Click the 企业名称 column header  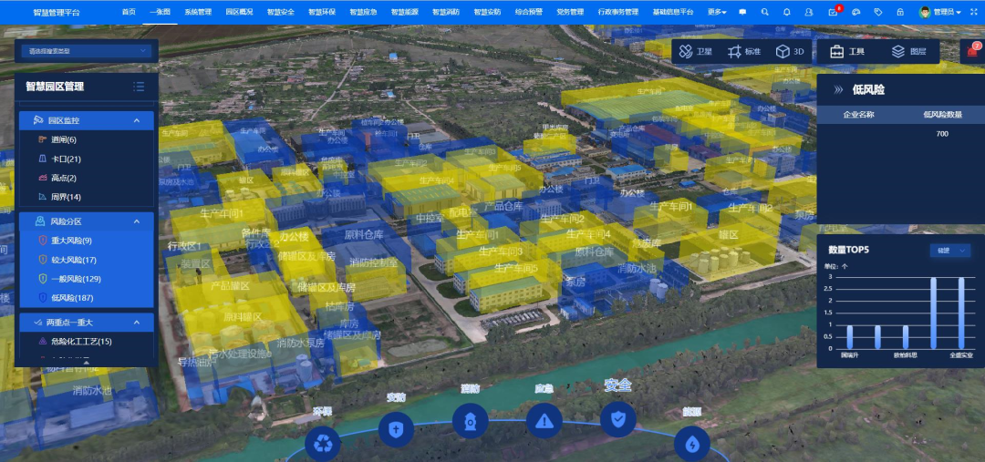[858, 114]
